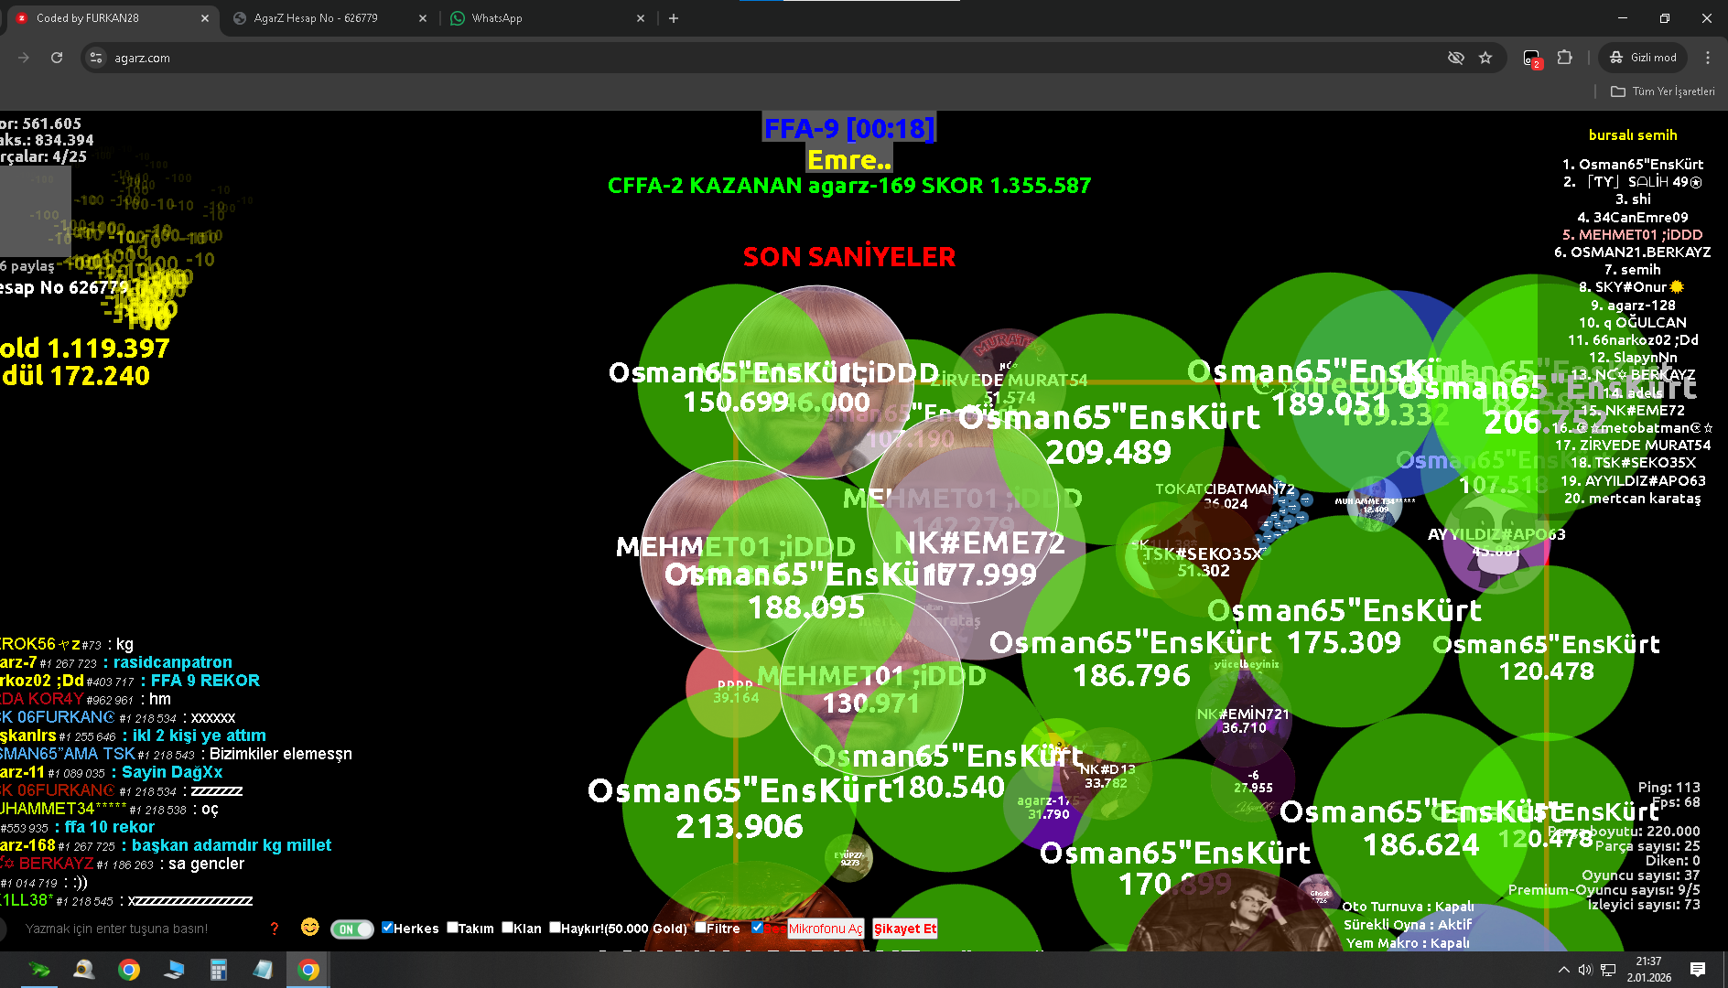Screen dimensions: 1728x988
Task: Click the Ping: 113 stat
Action: click(1669, 788)
